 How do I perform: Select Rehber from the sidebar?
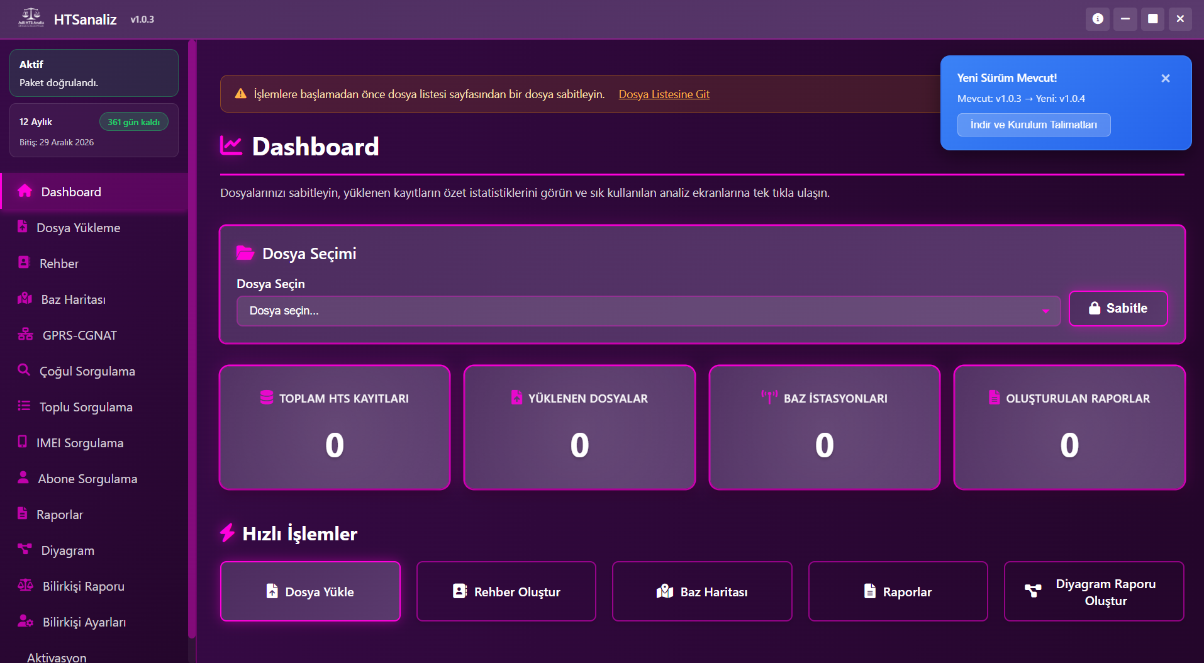coord(59,264)
